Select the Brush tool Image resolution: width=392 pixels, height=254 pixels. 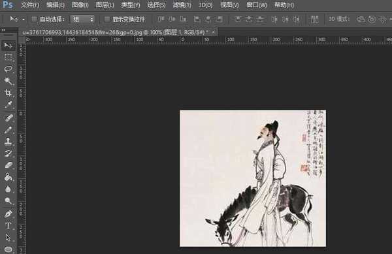[8, 130]
